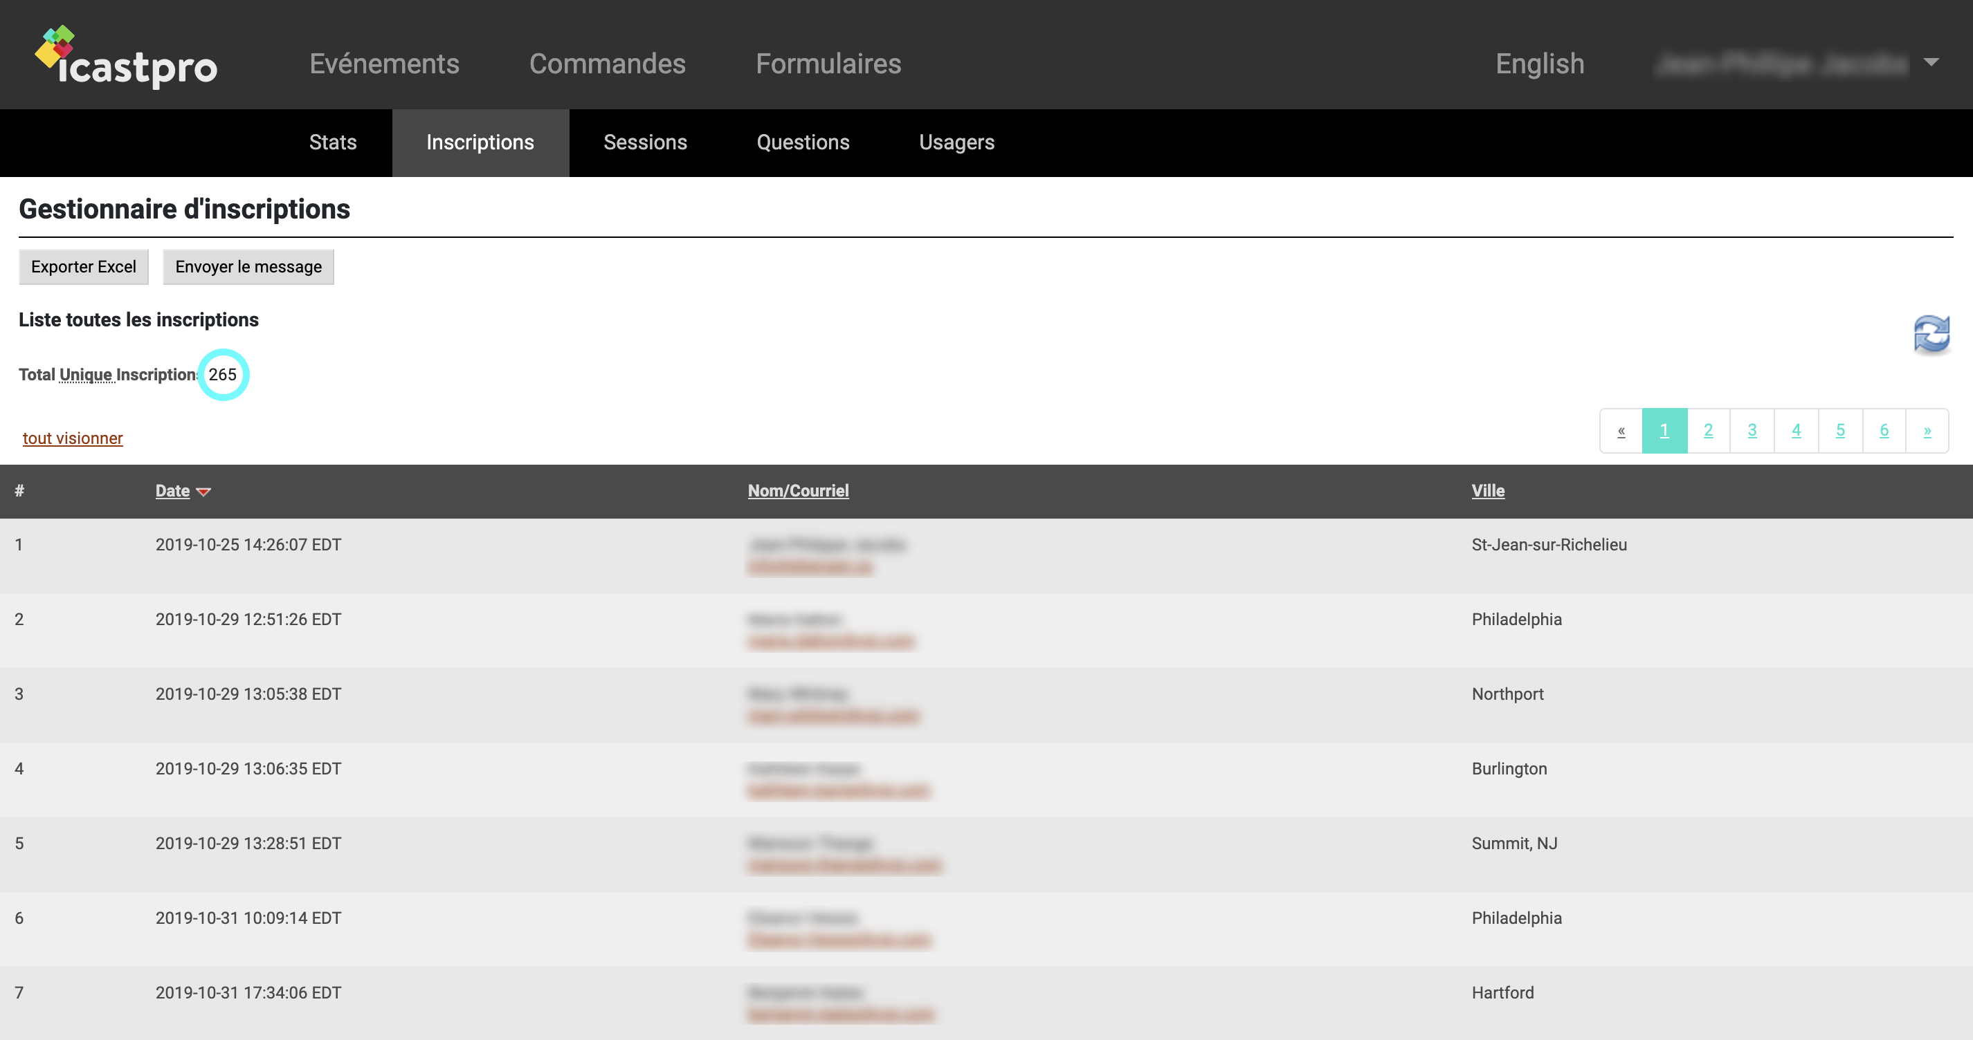Image resolution: width=1973 pixels, height=1040 pixels.
Task: Sort by the Nom/Courriel column header
Action: pos(797,490)
